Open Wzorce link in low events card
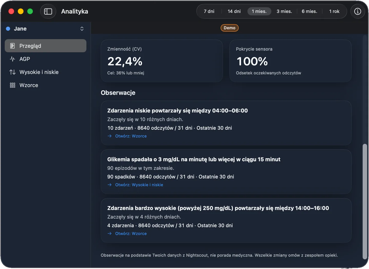369x269 pixels. point(131,136)
